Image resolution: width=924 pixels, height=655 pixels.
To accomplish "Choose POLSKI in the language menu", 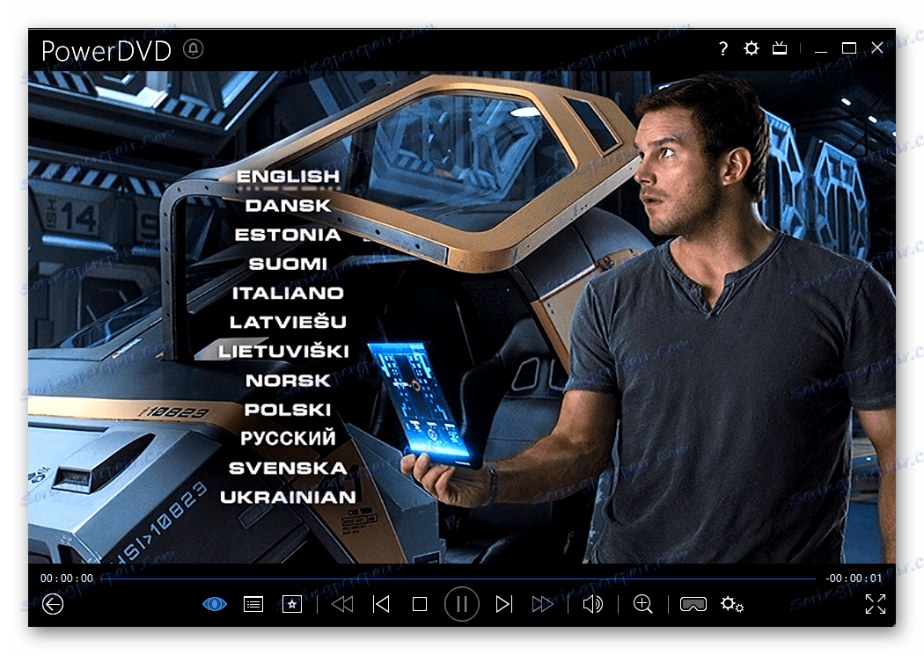I will click(288, 410).
